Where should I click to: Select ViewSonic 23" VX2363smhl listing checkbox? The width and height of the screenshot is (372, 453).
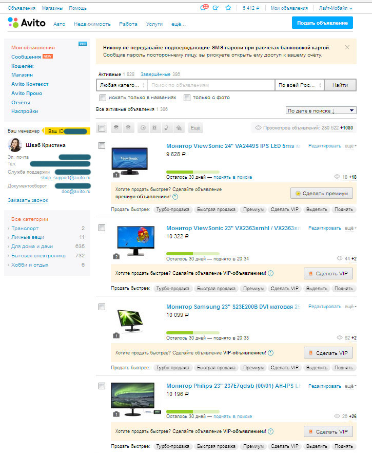[102, 228]
